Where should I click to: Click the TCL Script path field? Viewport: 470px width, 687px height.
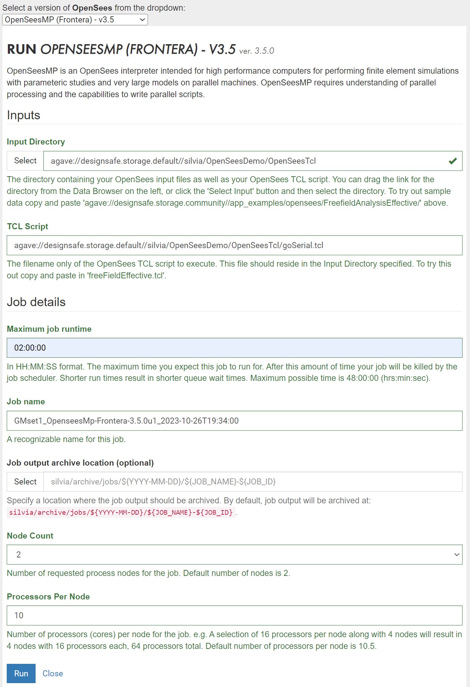235,245
